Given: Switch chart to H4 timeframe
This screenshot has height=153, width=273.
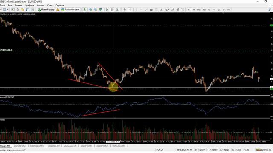Looking at the screenshot, I should click(x=214, y=10).
